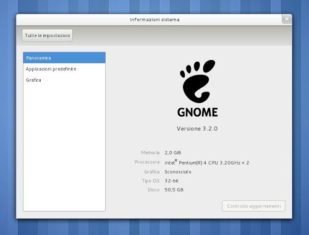Close the Informazioni sistema window
This screenshot has width=309, height=235.
pos(287,19)
